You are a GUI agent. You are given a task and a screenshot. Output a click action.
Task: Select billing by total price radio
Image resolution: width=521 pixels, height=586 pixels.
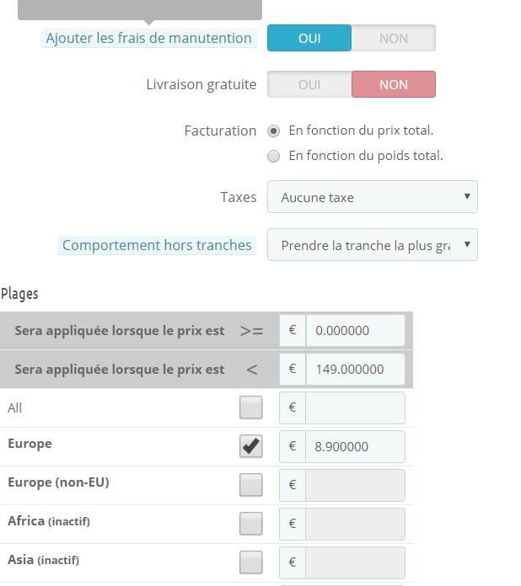[273, 131]
